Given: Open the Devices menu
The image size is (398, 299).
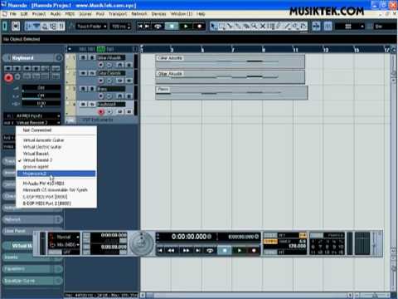Looking at the screenshot, I should [158, 13].
